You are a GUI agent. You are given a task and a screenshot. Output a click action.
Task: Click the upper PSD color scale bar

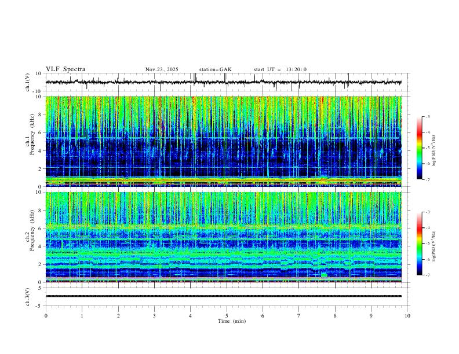coord(419,148)
